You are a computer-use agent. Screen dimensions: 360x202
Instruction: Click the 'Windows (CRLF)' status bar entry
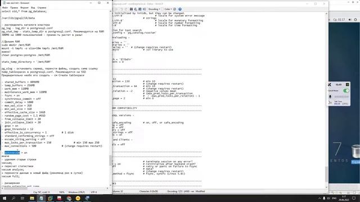pos(76,192)
